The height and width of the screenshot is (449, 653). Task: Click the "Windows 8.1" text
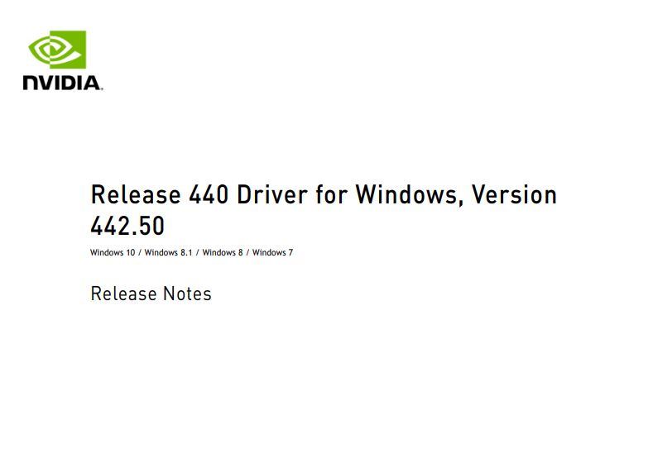coord(168,252)
